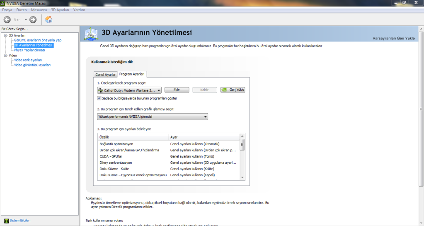
Task: Click the main page vertical scrollbar thumb
Action: coord(421,109)
